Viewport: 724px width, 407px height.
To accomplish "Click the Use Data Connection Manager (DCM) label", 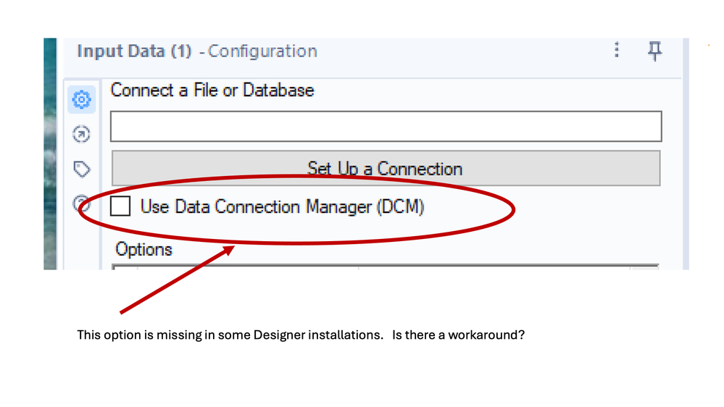I will 282,206.
